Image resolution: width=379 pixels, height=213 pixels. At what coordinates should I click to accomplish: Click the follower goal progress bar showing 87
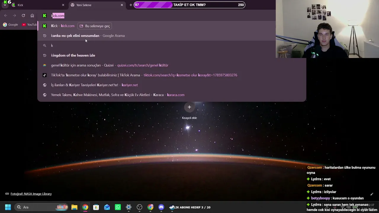point(189,5)
